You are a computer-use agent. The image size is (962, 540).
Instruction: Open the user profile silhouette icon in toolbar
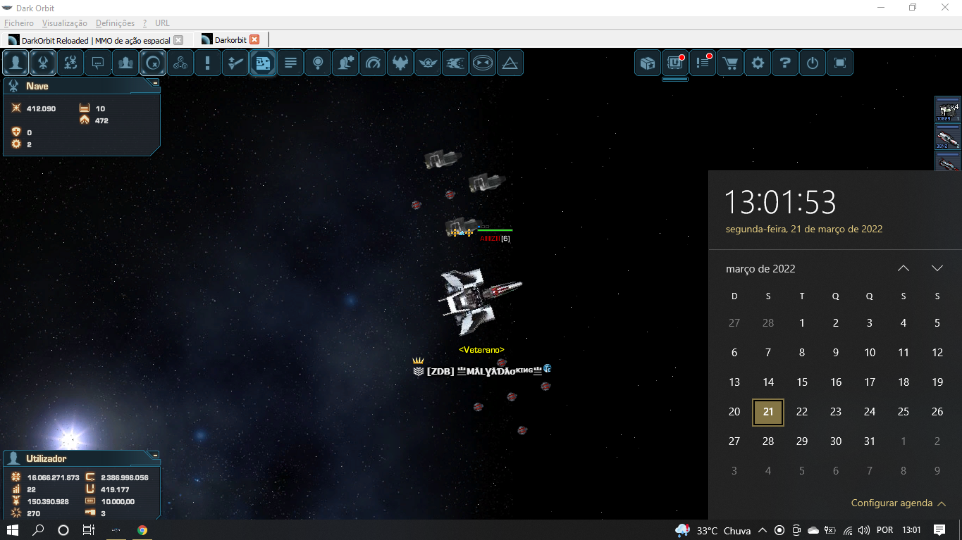16,63
